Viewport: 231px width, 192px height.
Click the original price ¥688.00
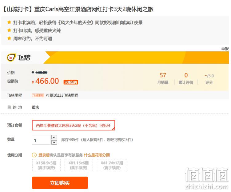[x=39, y=73]
